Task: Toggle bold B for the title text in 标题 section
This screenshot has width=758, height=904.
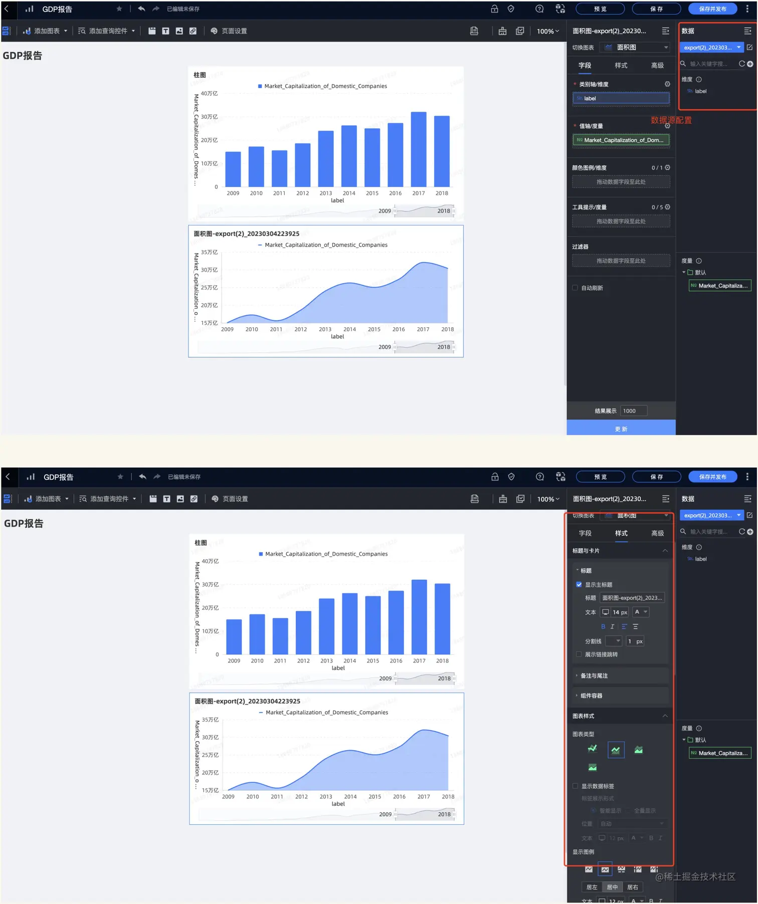Action: [x=603, y=626]
